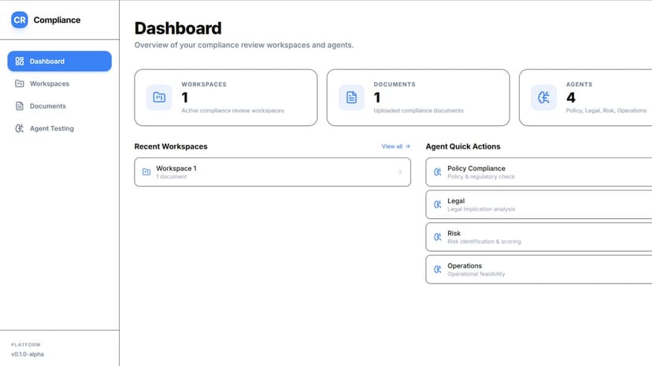
Task: Open the Dashboard sidebar item
Action: [x=60, y=61]
